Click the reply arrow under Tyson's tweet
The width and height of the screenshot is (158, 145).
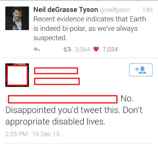tap(37, 49)
